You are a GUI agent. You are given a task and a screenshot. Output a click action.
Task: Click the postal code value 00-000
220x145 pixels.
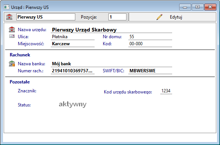[136, 44]
